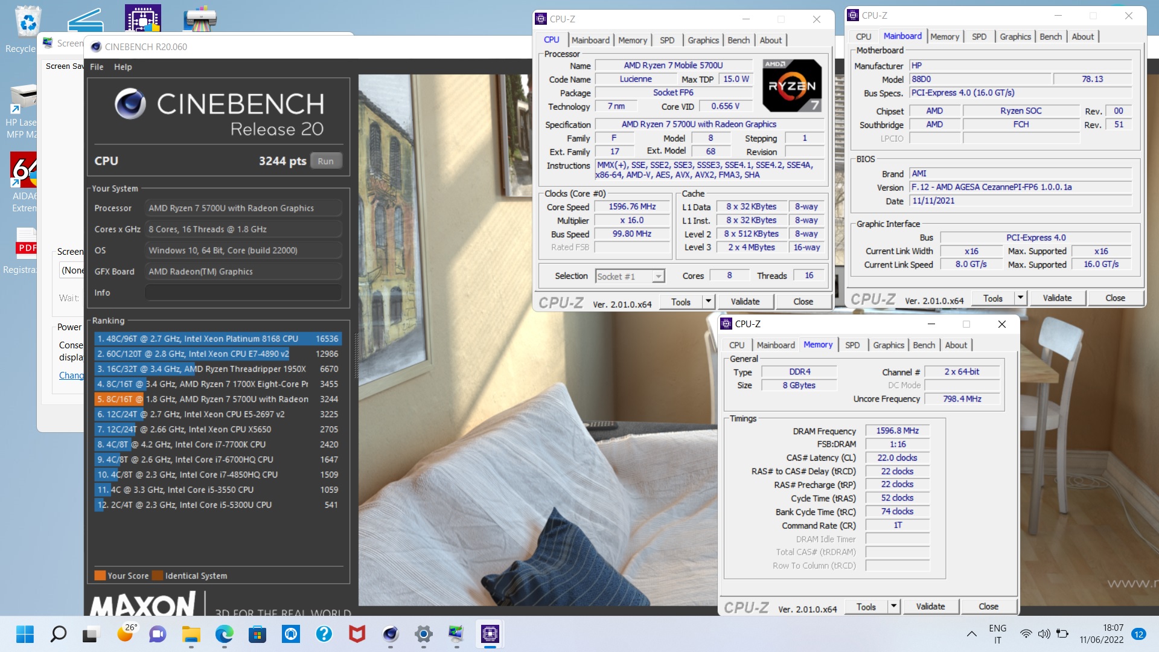
Task: Click the Your Score orange legend swatch
Action: [x=100, y=575]
